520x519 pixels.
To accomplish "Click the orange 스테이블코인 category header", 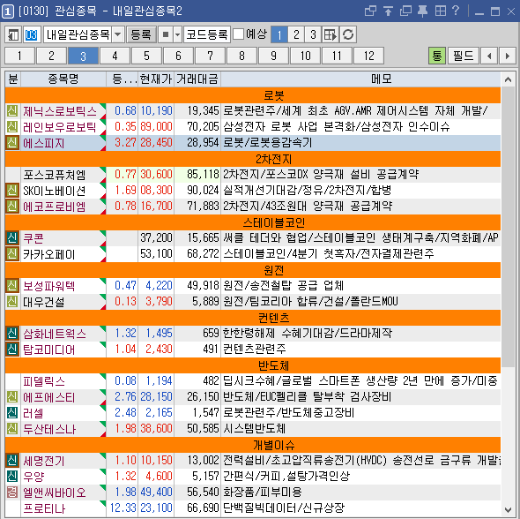I will [x=253, y=222].
